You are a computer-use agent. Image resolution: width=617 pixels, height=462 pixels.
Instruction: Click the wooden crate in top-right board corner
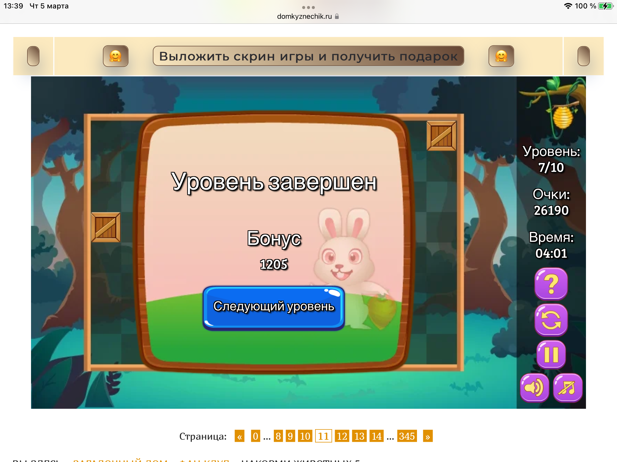(x=441, y=136)
